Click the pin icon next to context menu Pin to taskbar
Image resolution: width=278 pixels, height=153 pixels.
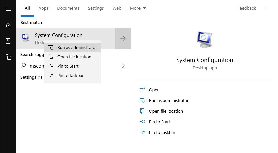point(51,76)
